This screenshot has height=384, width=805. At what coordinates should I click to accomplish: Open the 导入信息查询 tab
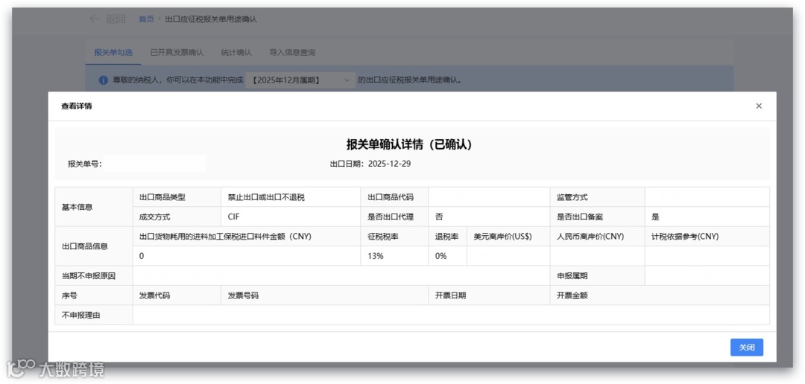click(292, 52)
